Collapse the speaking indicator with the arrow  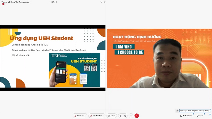click(177, 111)
